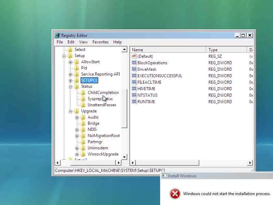The image size is (273, 205).
Task: Expand the Audio key
Action: (77, 118)
